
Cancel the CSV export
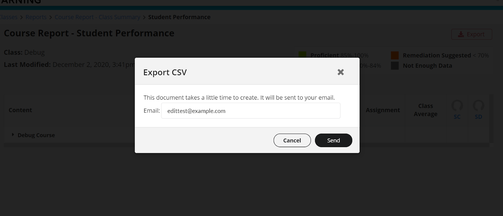click(x=292, y=140)
